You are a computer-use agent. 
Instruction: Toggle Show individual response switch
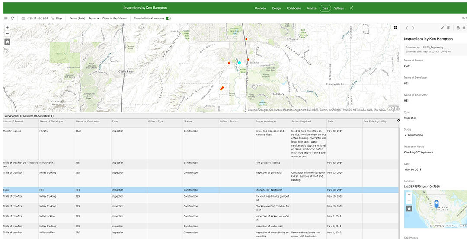[x=168, y=19]
